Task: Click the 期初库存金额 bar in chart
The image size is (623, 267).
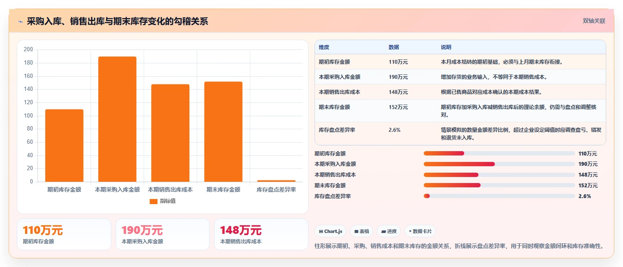Action: [64, 146]
